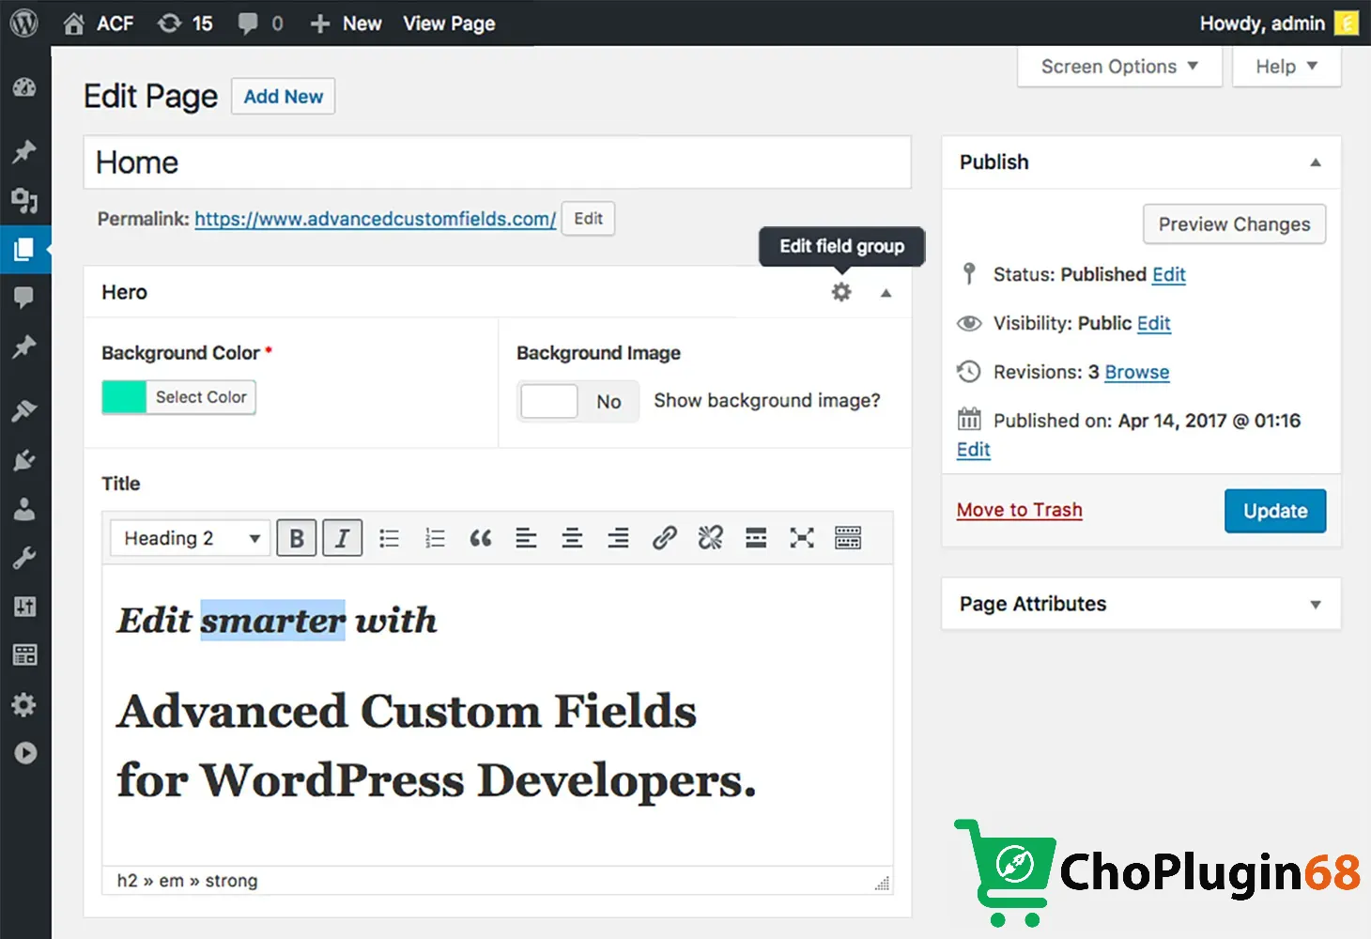The width and height of the screenshot is (1371, 939).
Task: Collapse the Publish box arrow
Action: (1316, 162)
